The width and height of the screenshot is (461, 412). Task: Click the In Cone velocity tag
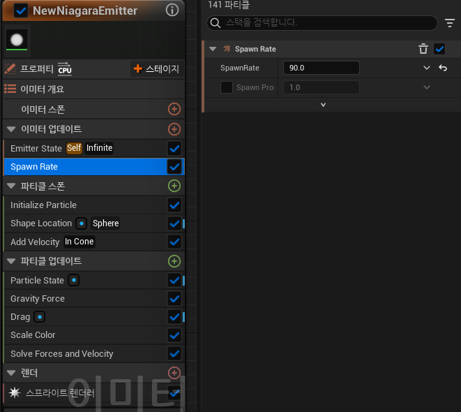80,242
